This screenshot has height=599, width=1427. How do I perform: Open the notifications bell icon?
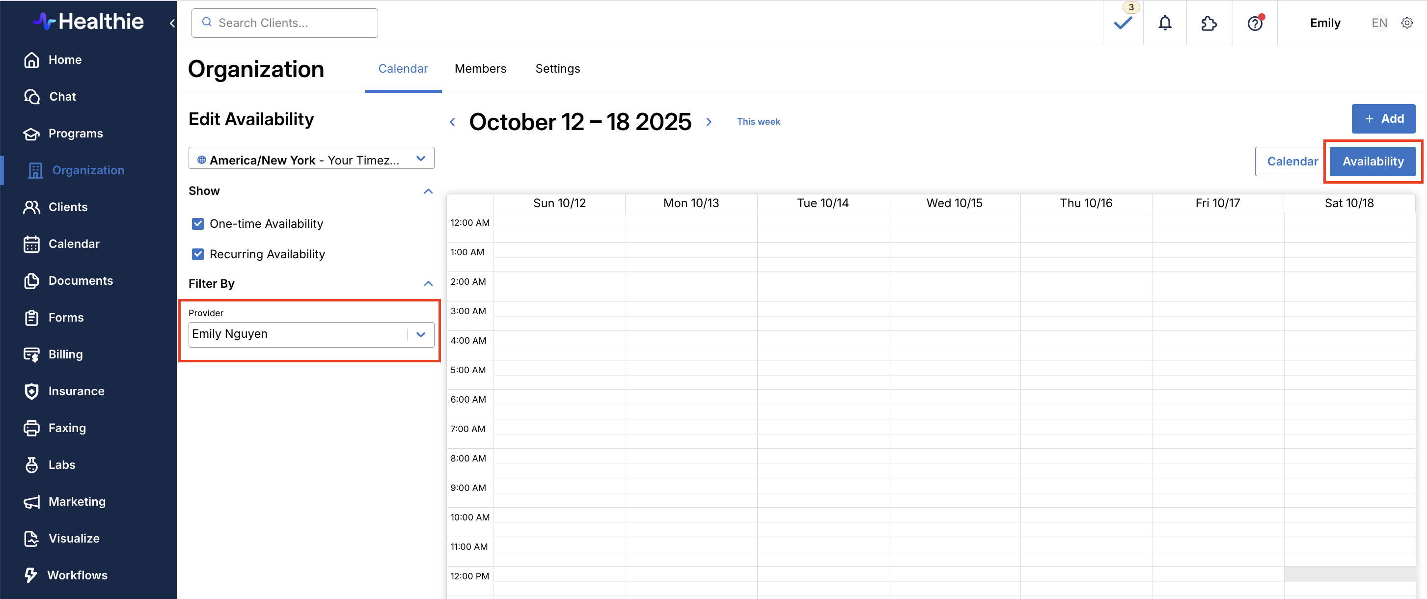pos(1164,23)
